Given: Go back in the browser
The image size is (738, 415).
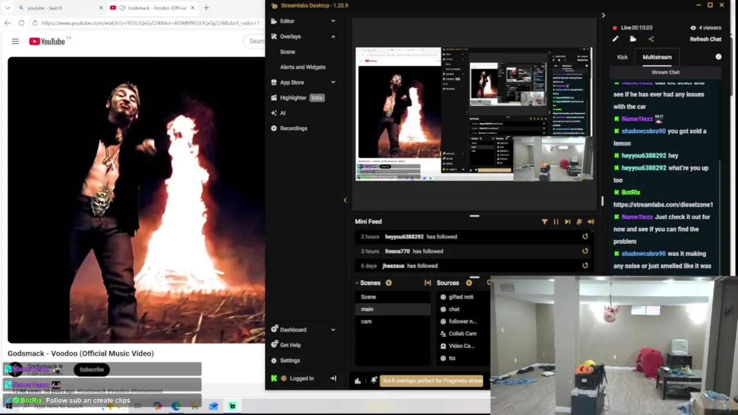Looking at the screenshot, I should click(7, 23).
